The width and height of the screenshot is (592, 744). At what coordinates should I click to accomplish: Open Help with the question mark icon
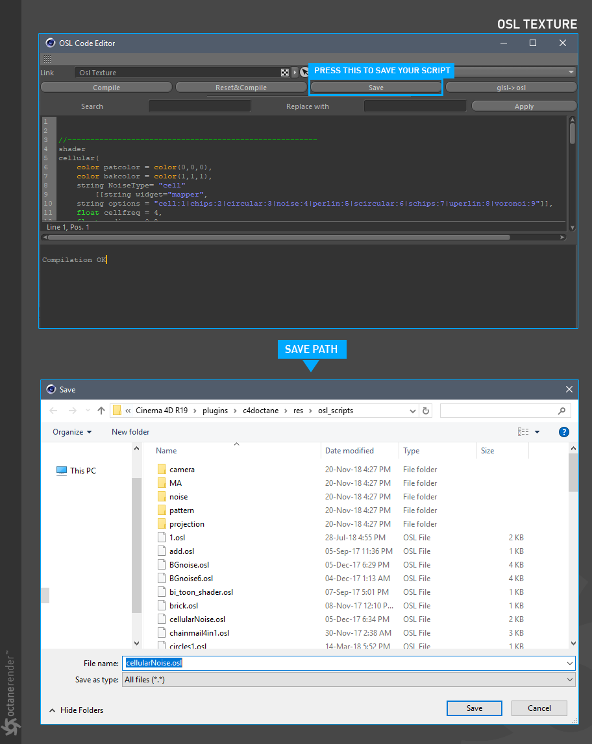[564, 432]
